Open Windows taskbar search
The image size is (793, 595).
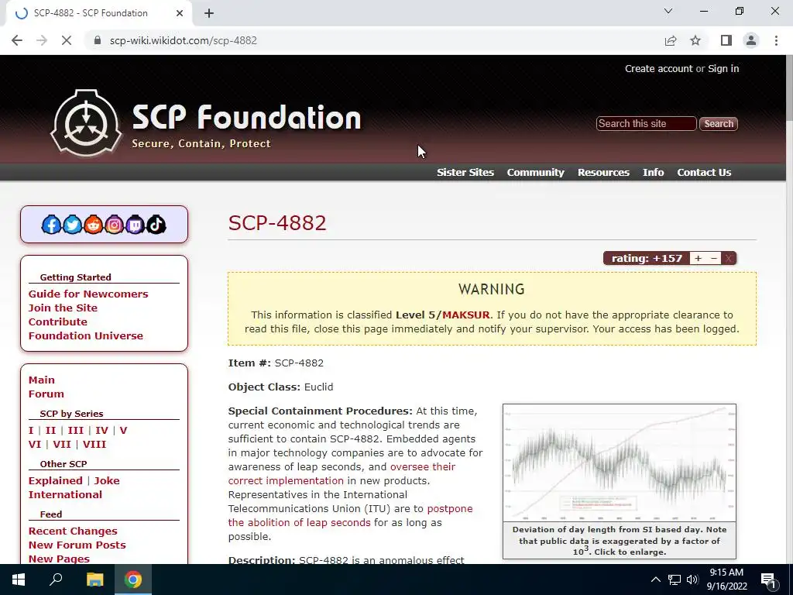coord(56,580)
